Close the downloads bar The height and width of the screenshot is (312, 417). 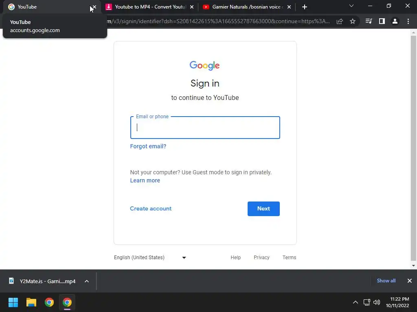click(410, 281)
